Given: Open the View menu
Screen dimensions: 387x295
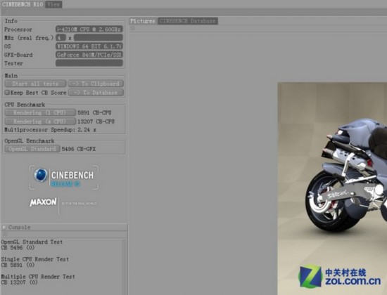Looking at the screenshot, I should [x=53, y=4].
